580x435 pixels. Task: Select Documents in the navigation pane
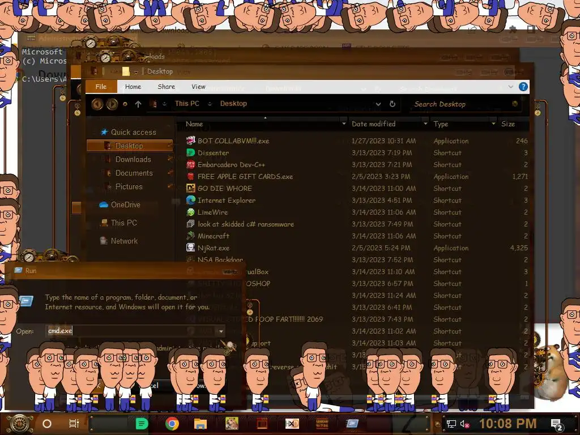(134, 173)
